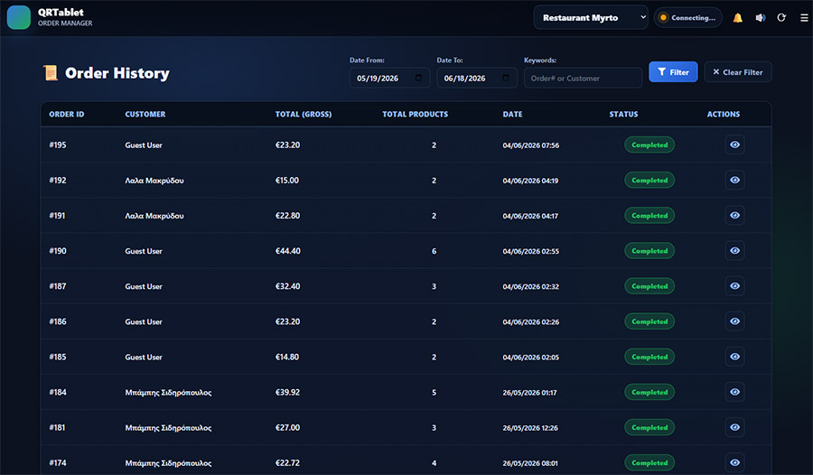View details of order #195
813x475 pixels.
coord(734,144)
